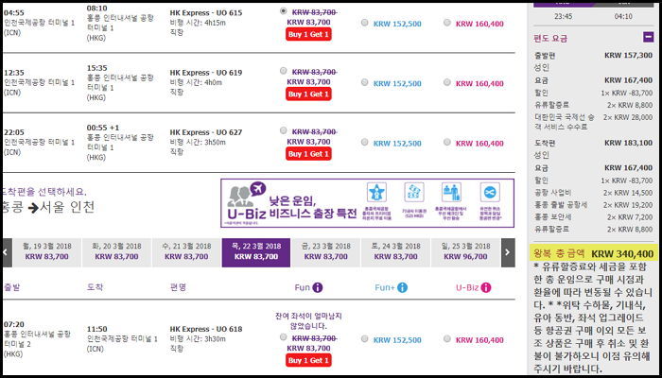Select Fun fare for flight UO 619
The height and width of the screenshot is (378, 662).
284,72
